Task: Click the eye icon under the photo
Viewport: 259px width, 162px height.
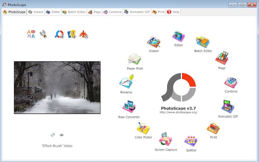Action: [62, 135]
